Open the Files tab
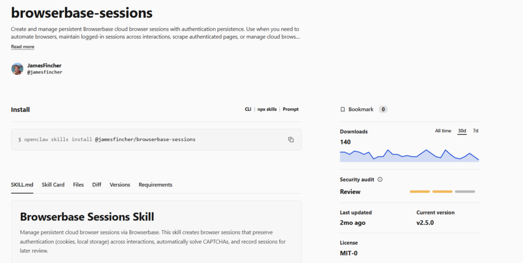 point(78,185)
